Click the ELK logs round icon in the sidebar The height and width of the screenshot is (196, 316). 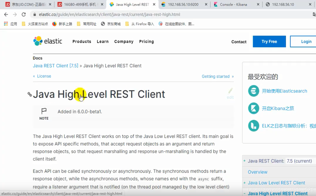(254, 126)
